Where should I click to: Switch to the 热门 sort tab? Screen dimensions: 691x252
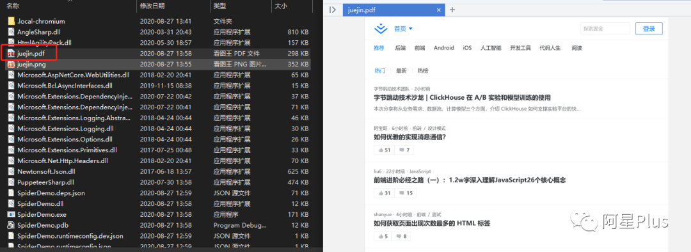380,70
